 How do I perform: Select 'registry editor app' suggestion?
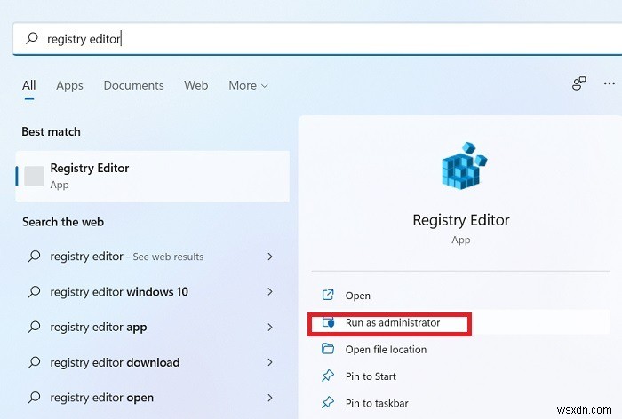(152, 327)
